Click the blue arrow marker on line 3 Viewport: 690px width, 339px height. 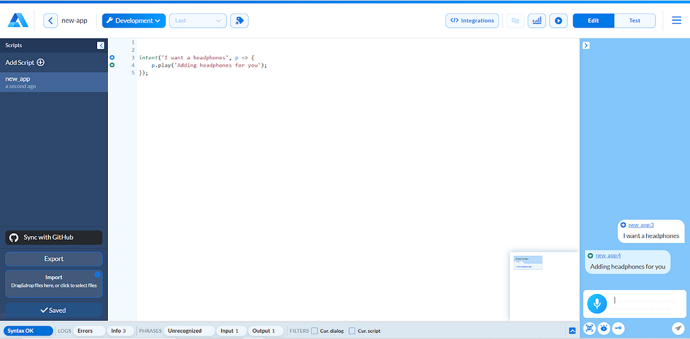pyautogui.click(x=113, y=58)
